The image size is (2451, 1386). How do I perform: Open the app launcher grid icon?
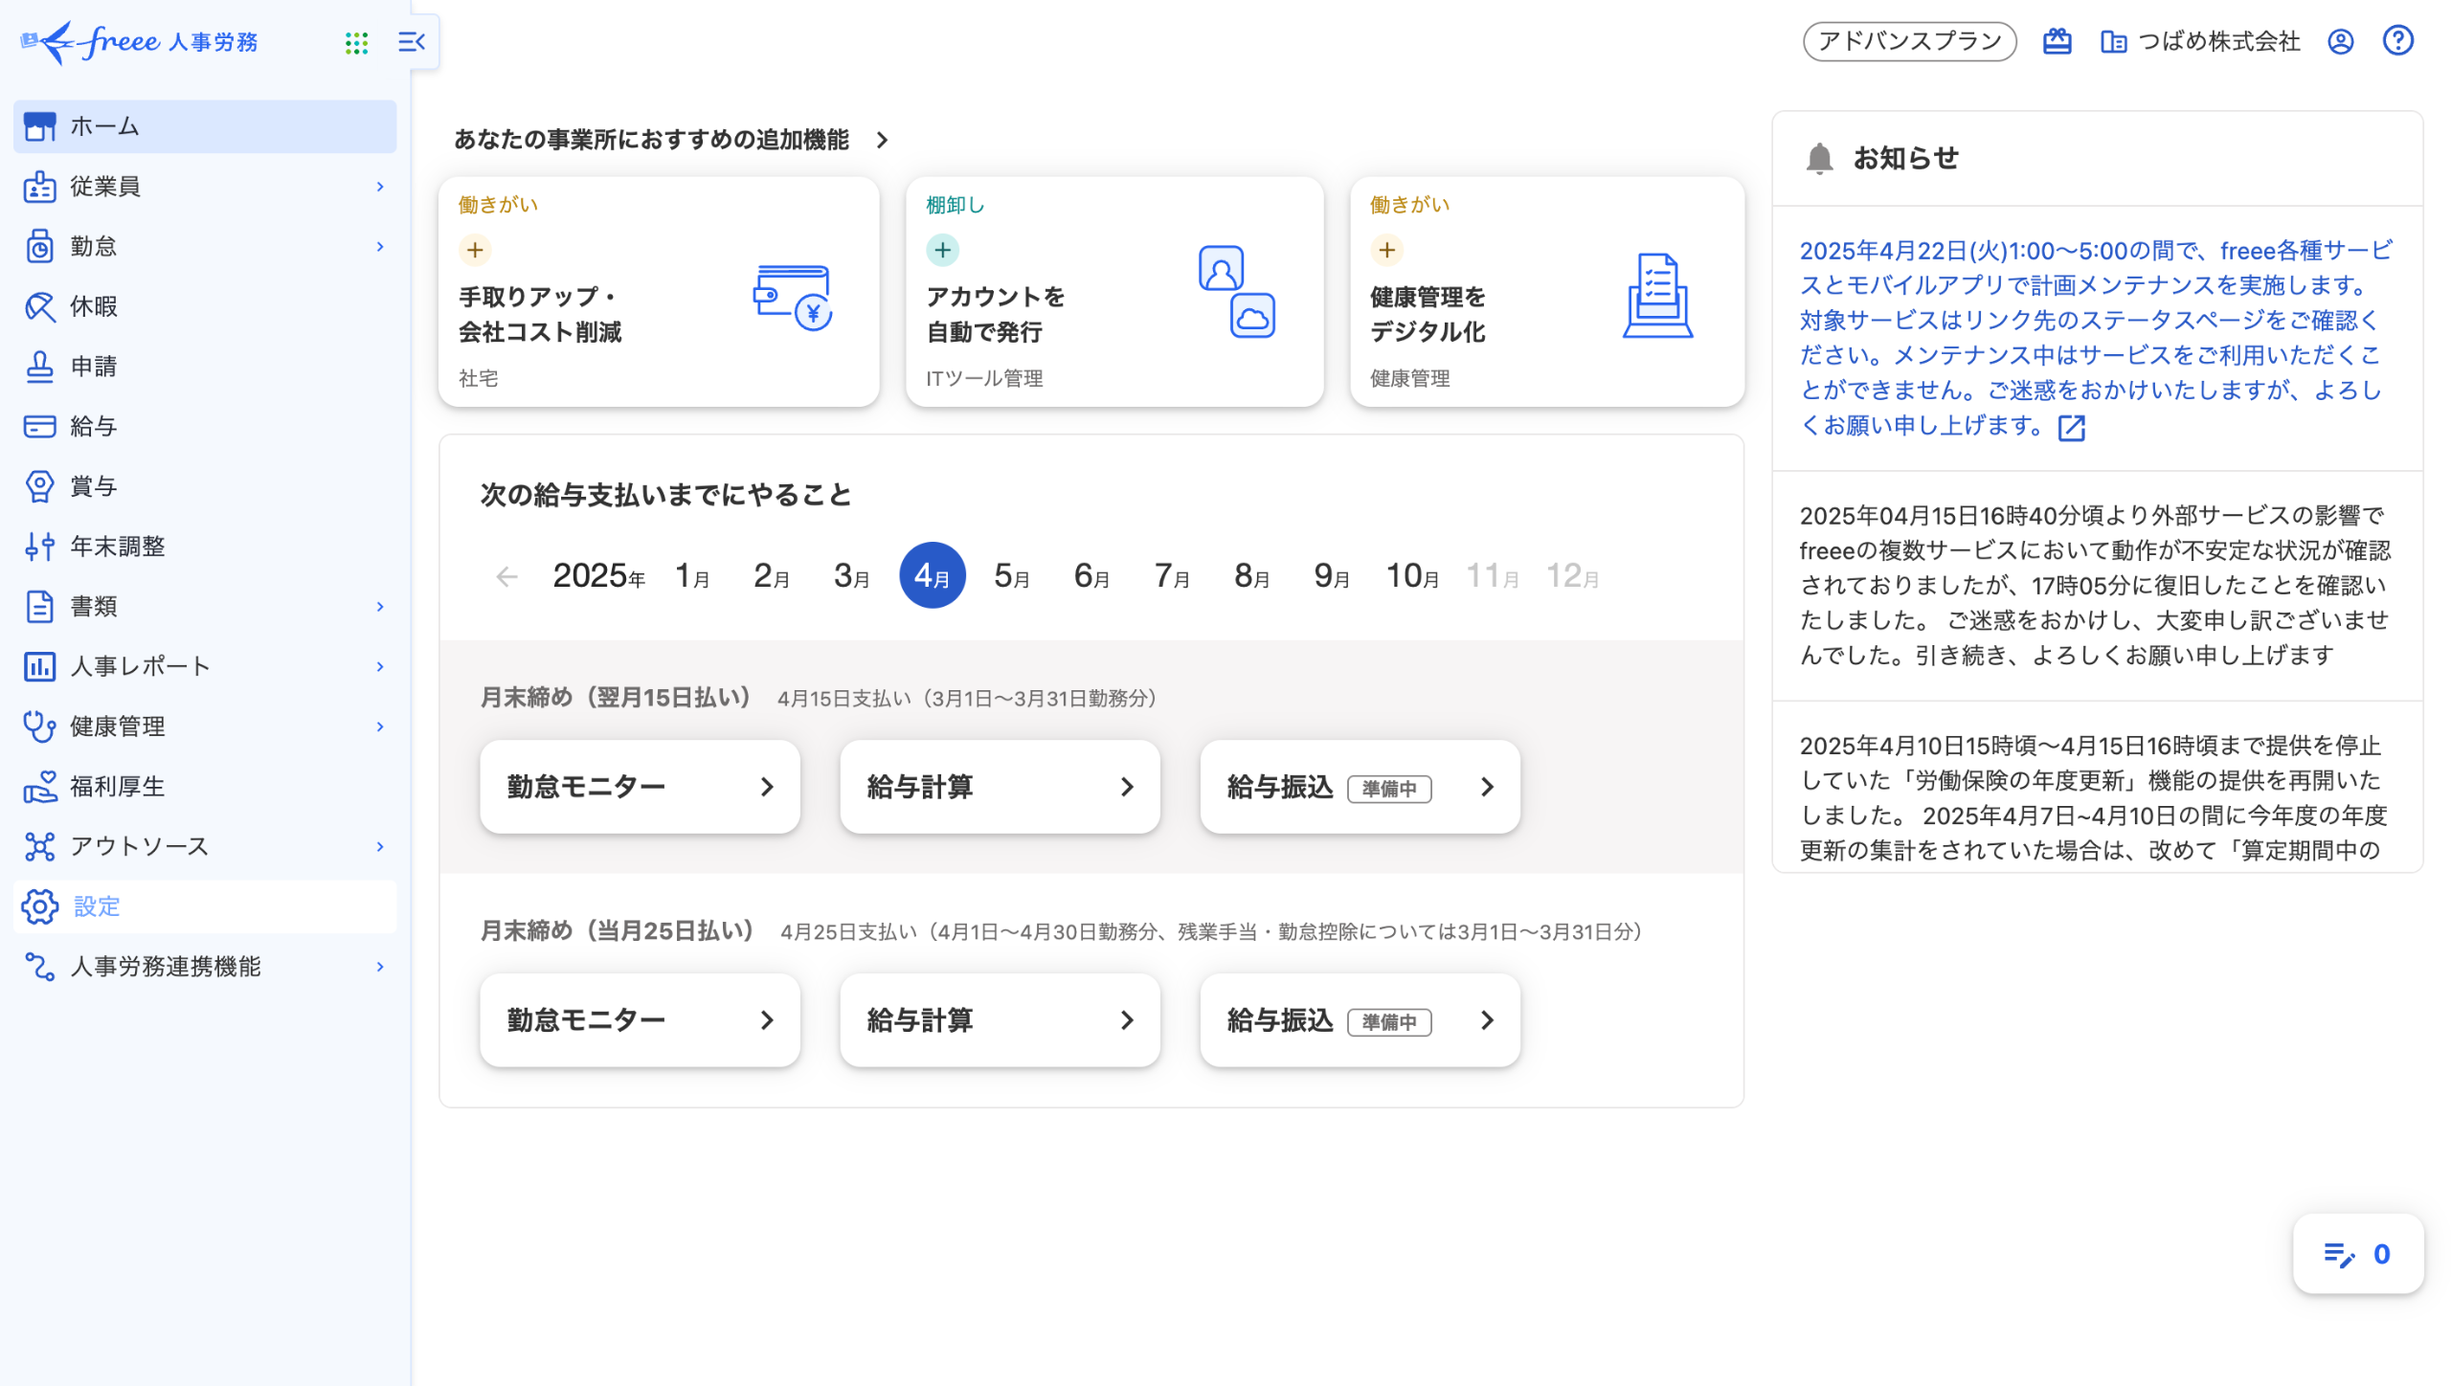click(356, 42)
